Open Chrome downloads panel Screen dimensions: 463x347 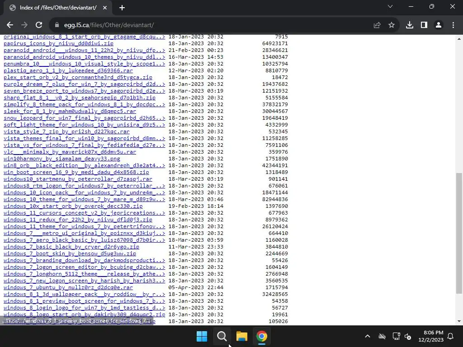(x=410, y=25)
